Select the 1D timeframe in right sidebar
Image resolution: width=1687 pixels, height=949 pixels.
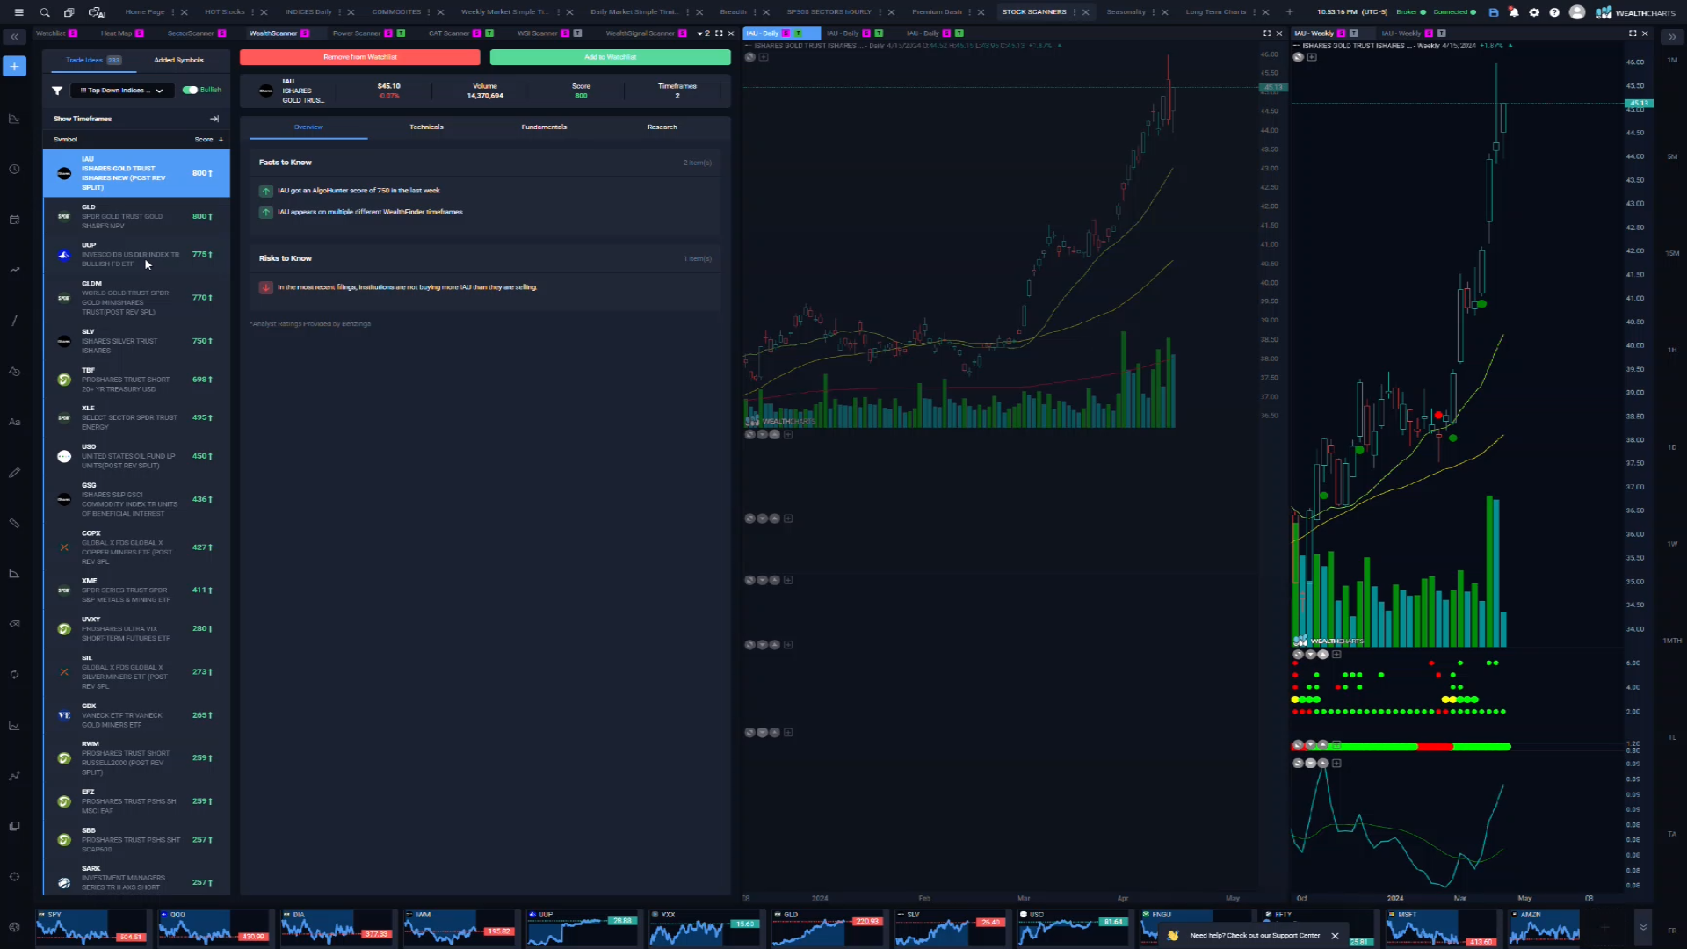pos(1672,447)
